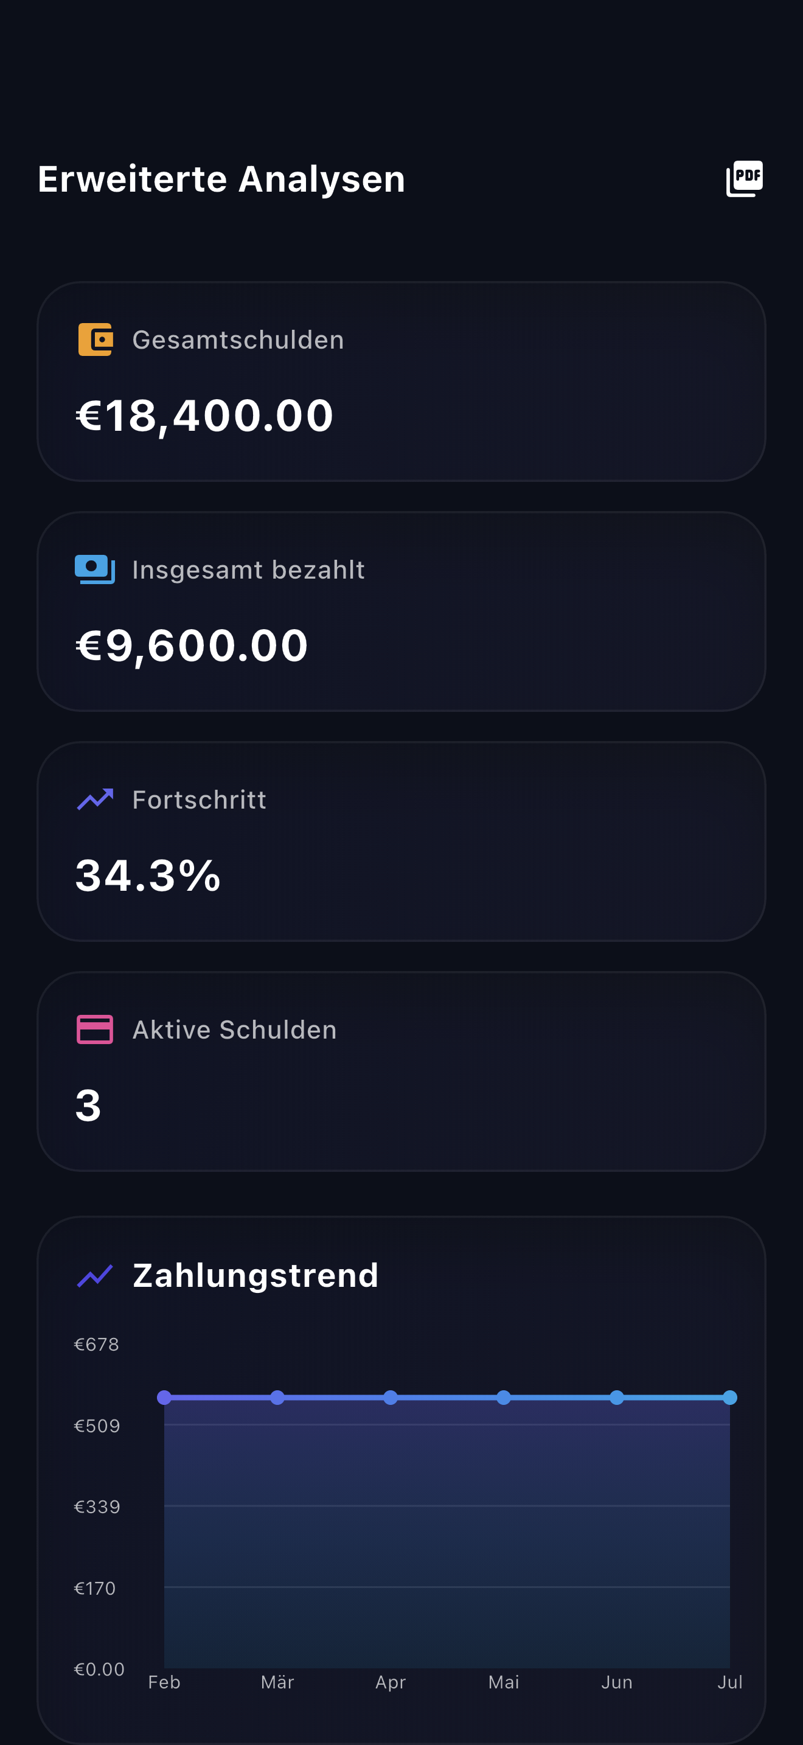The image size is (803, 1745).
Task: Tap the pink credit card icon
Action: [95, 1029]
